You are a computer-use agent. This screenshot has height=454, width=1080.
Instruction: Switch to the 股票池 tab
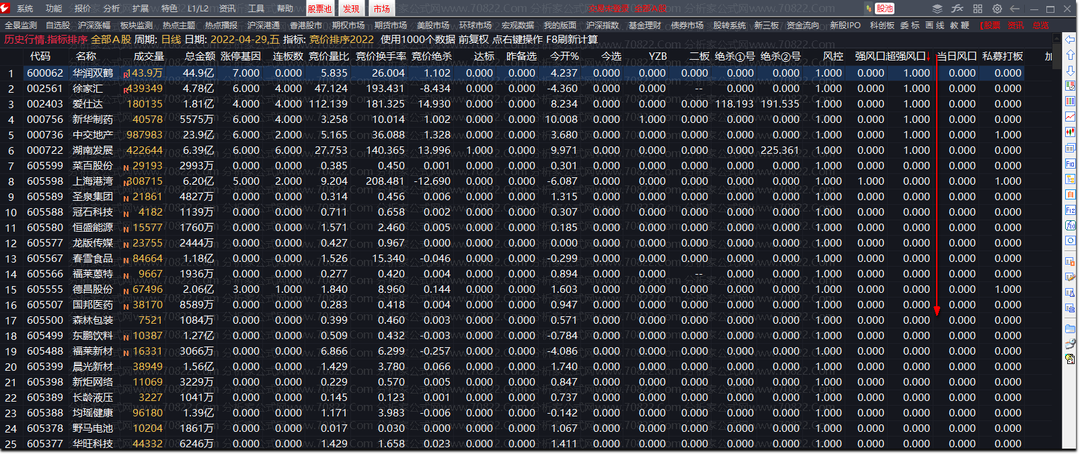320,9
